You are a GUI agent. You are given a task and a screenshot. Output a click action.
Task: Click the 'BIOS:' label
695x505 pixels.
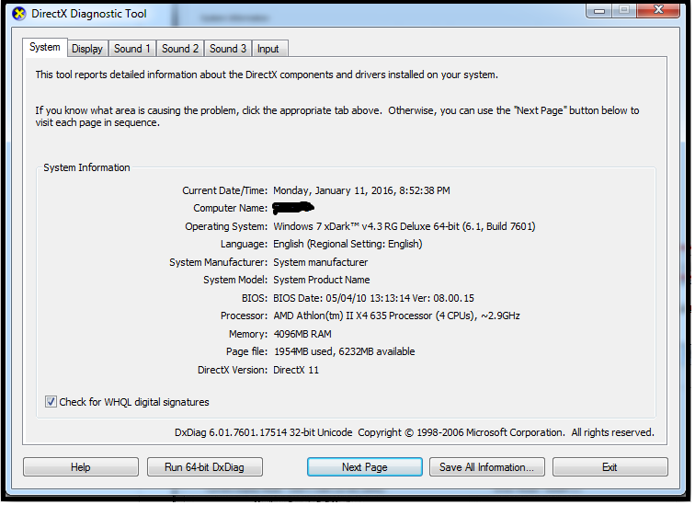coord(255,298)
